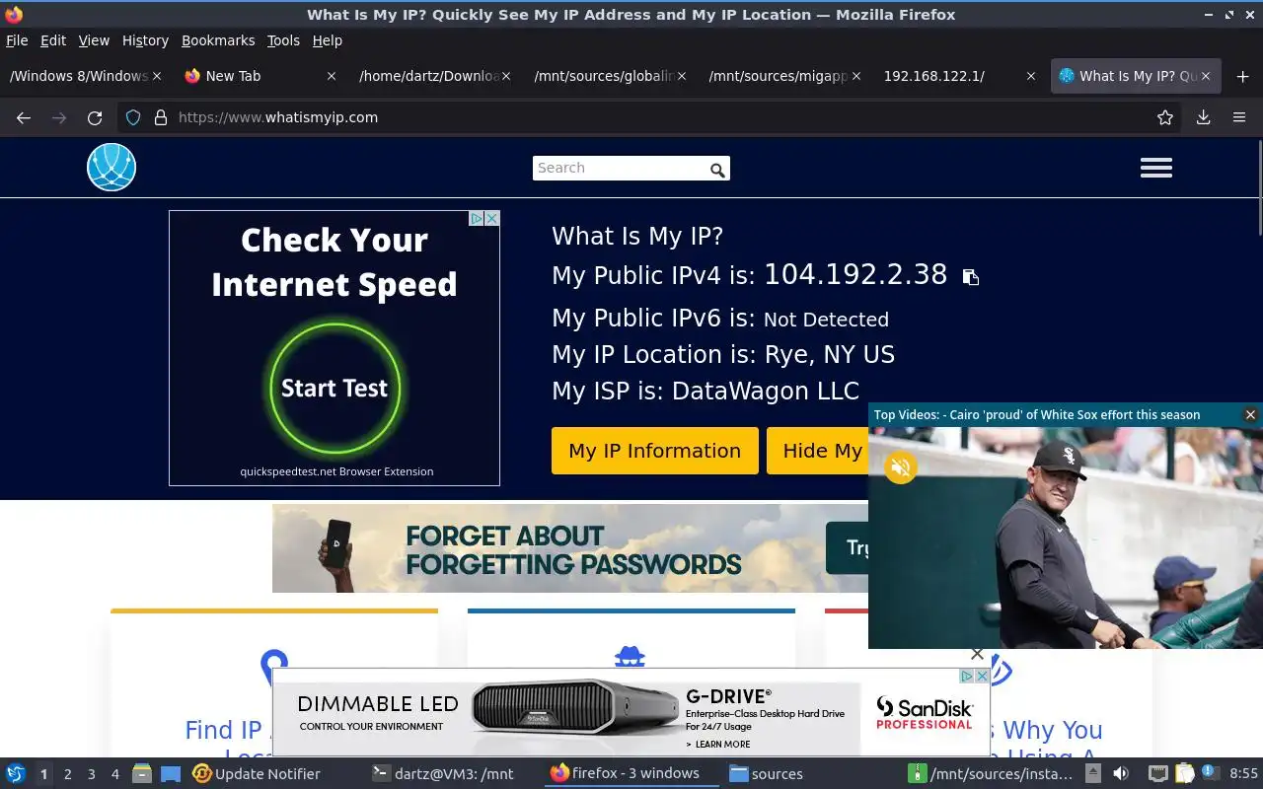The width and height of the screenshot is (1263, 789).
Task: Close the Check Your Internet Speed ad
Action: click(x=491, y=219)
